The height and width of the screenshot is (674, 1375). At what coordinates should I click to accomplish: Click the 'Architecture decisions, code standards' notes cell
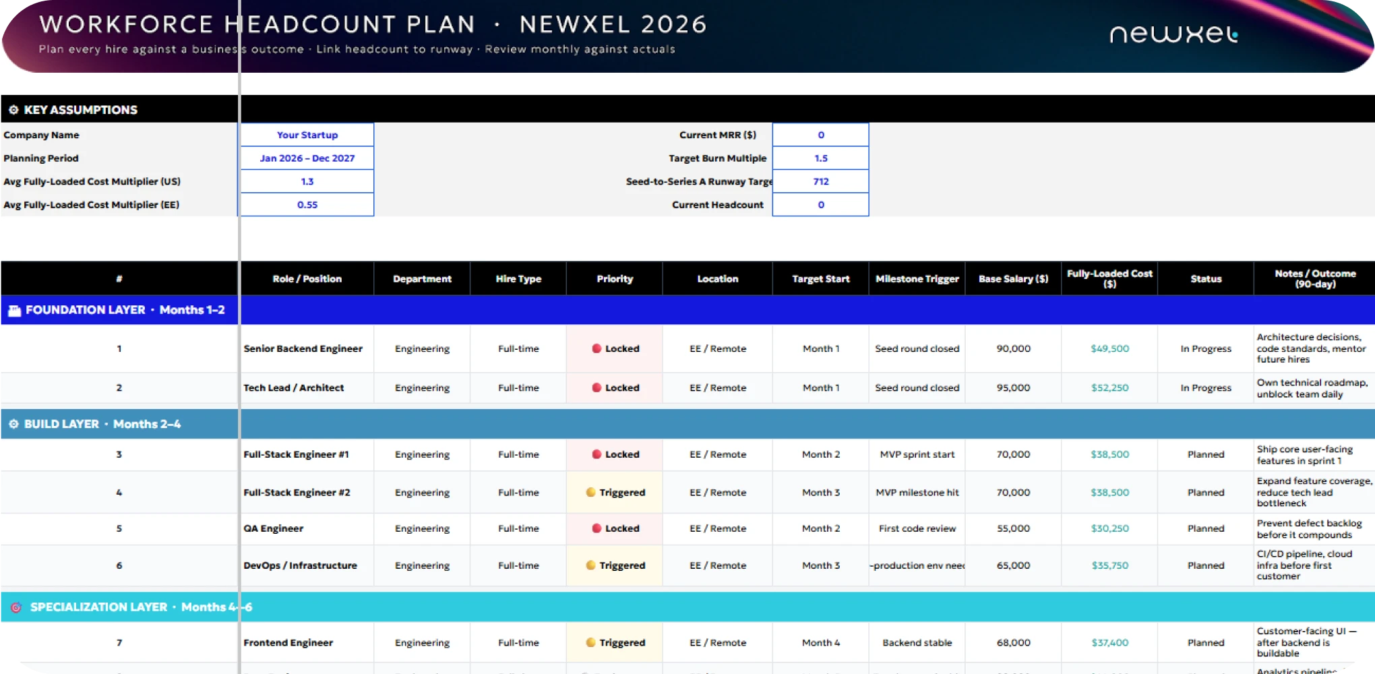tap(1314, 348)
